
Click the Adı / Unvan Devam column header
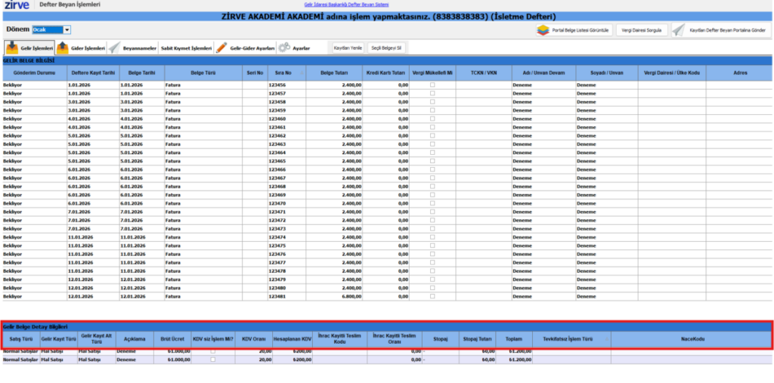pos(543,73)
